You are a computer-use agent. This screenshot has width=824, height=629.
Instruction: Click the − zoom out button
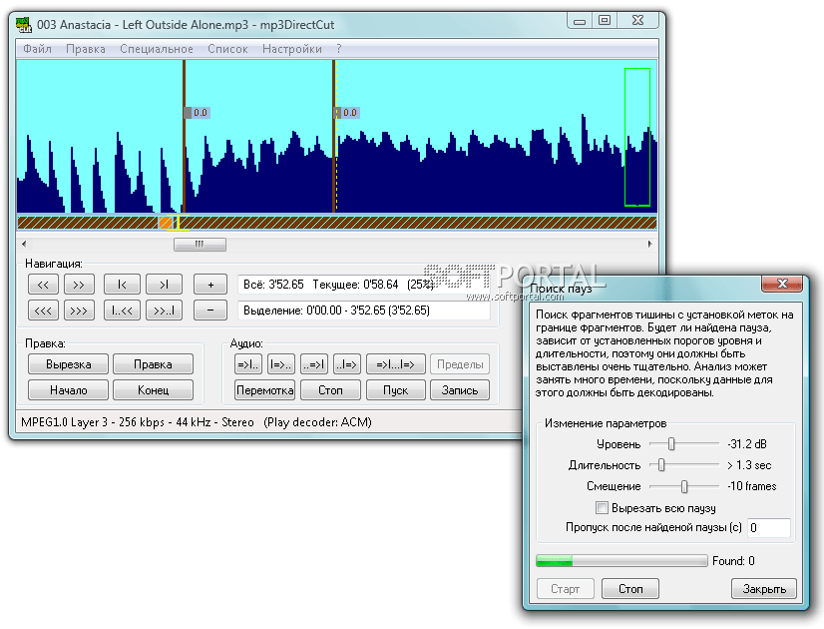coord(210,311)
